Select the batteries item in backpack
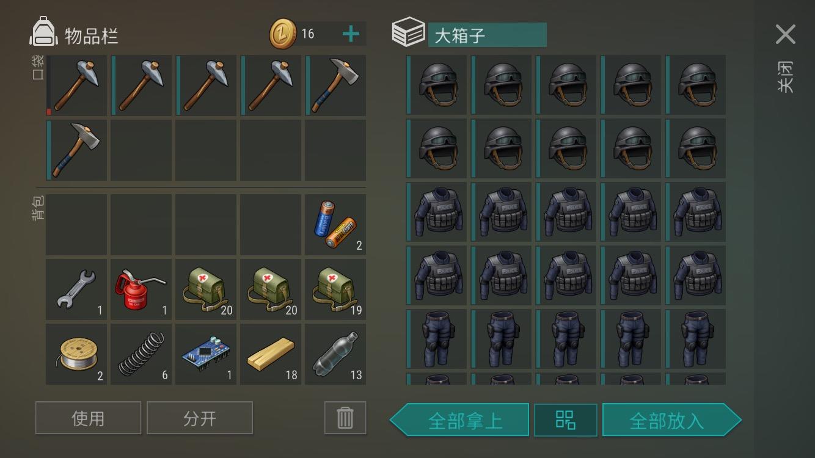The height and width of the screenshot is (458, 815). 335,225
